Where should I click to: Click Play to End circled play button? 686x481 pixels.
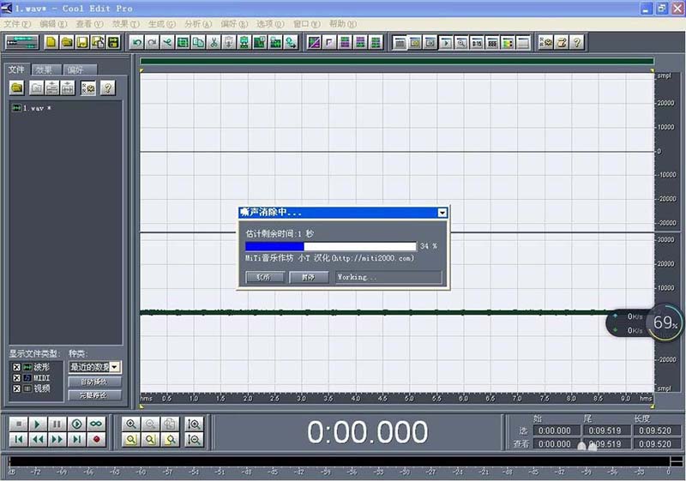(x=76, y=424)
